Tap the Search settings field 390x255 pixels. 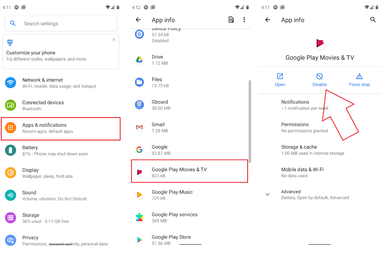click(x=61, y=24)
